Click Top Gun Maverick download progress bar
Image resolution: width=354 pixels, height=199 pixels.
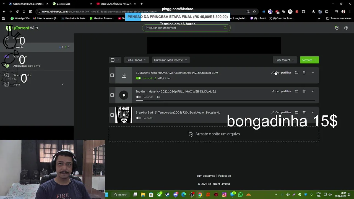(225, 100)
